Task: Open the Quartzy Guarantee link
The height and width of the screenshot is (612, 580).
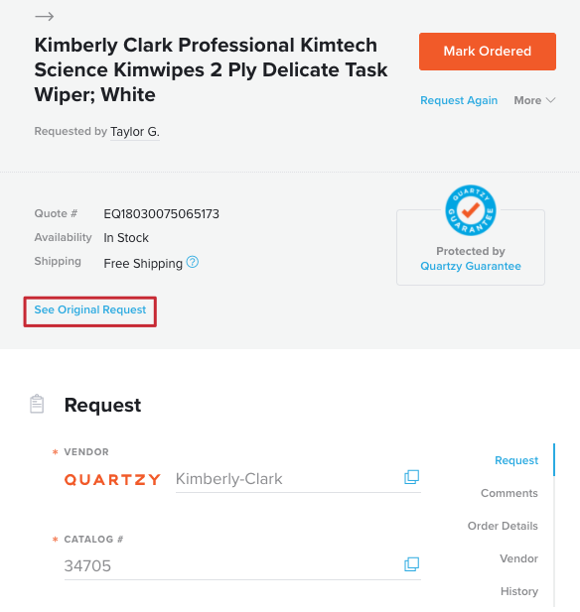Action: click(x=471, y=266)
